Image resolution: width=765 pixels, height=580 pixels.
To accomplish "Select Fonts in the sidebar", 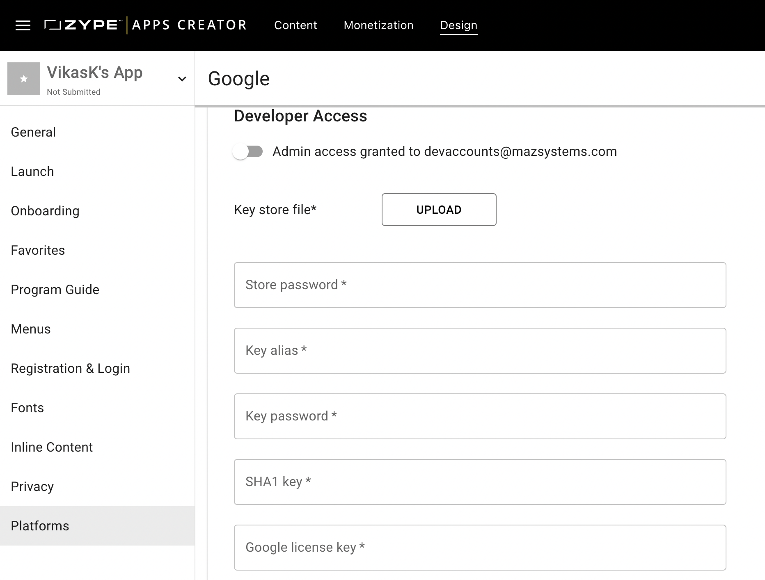I will [x=97, y=408].
